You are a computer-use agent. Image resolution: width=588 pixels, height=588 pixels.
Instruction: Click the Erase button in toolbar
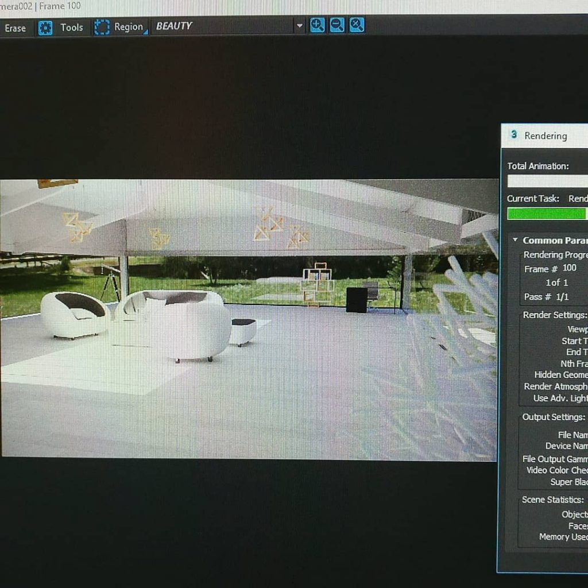pos(15,29)
